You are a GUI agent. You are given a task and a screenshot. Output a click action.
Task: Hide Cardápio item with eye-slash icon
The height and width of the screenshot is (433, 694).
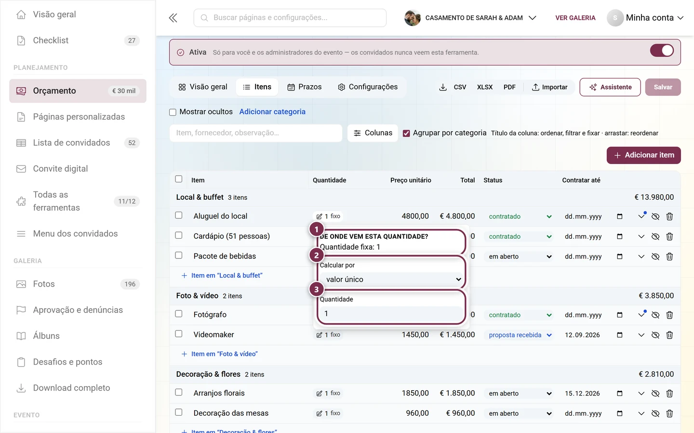[655, 237]
